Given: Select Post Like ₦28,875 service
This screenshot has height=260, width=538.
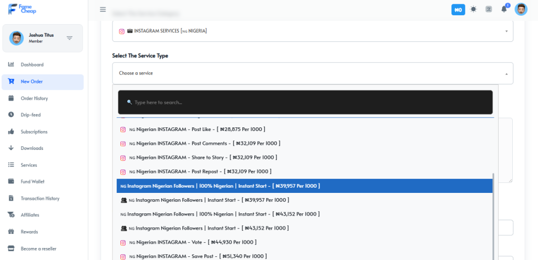Looking at the screenshot, I should pos(305,129).
